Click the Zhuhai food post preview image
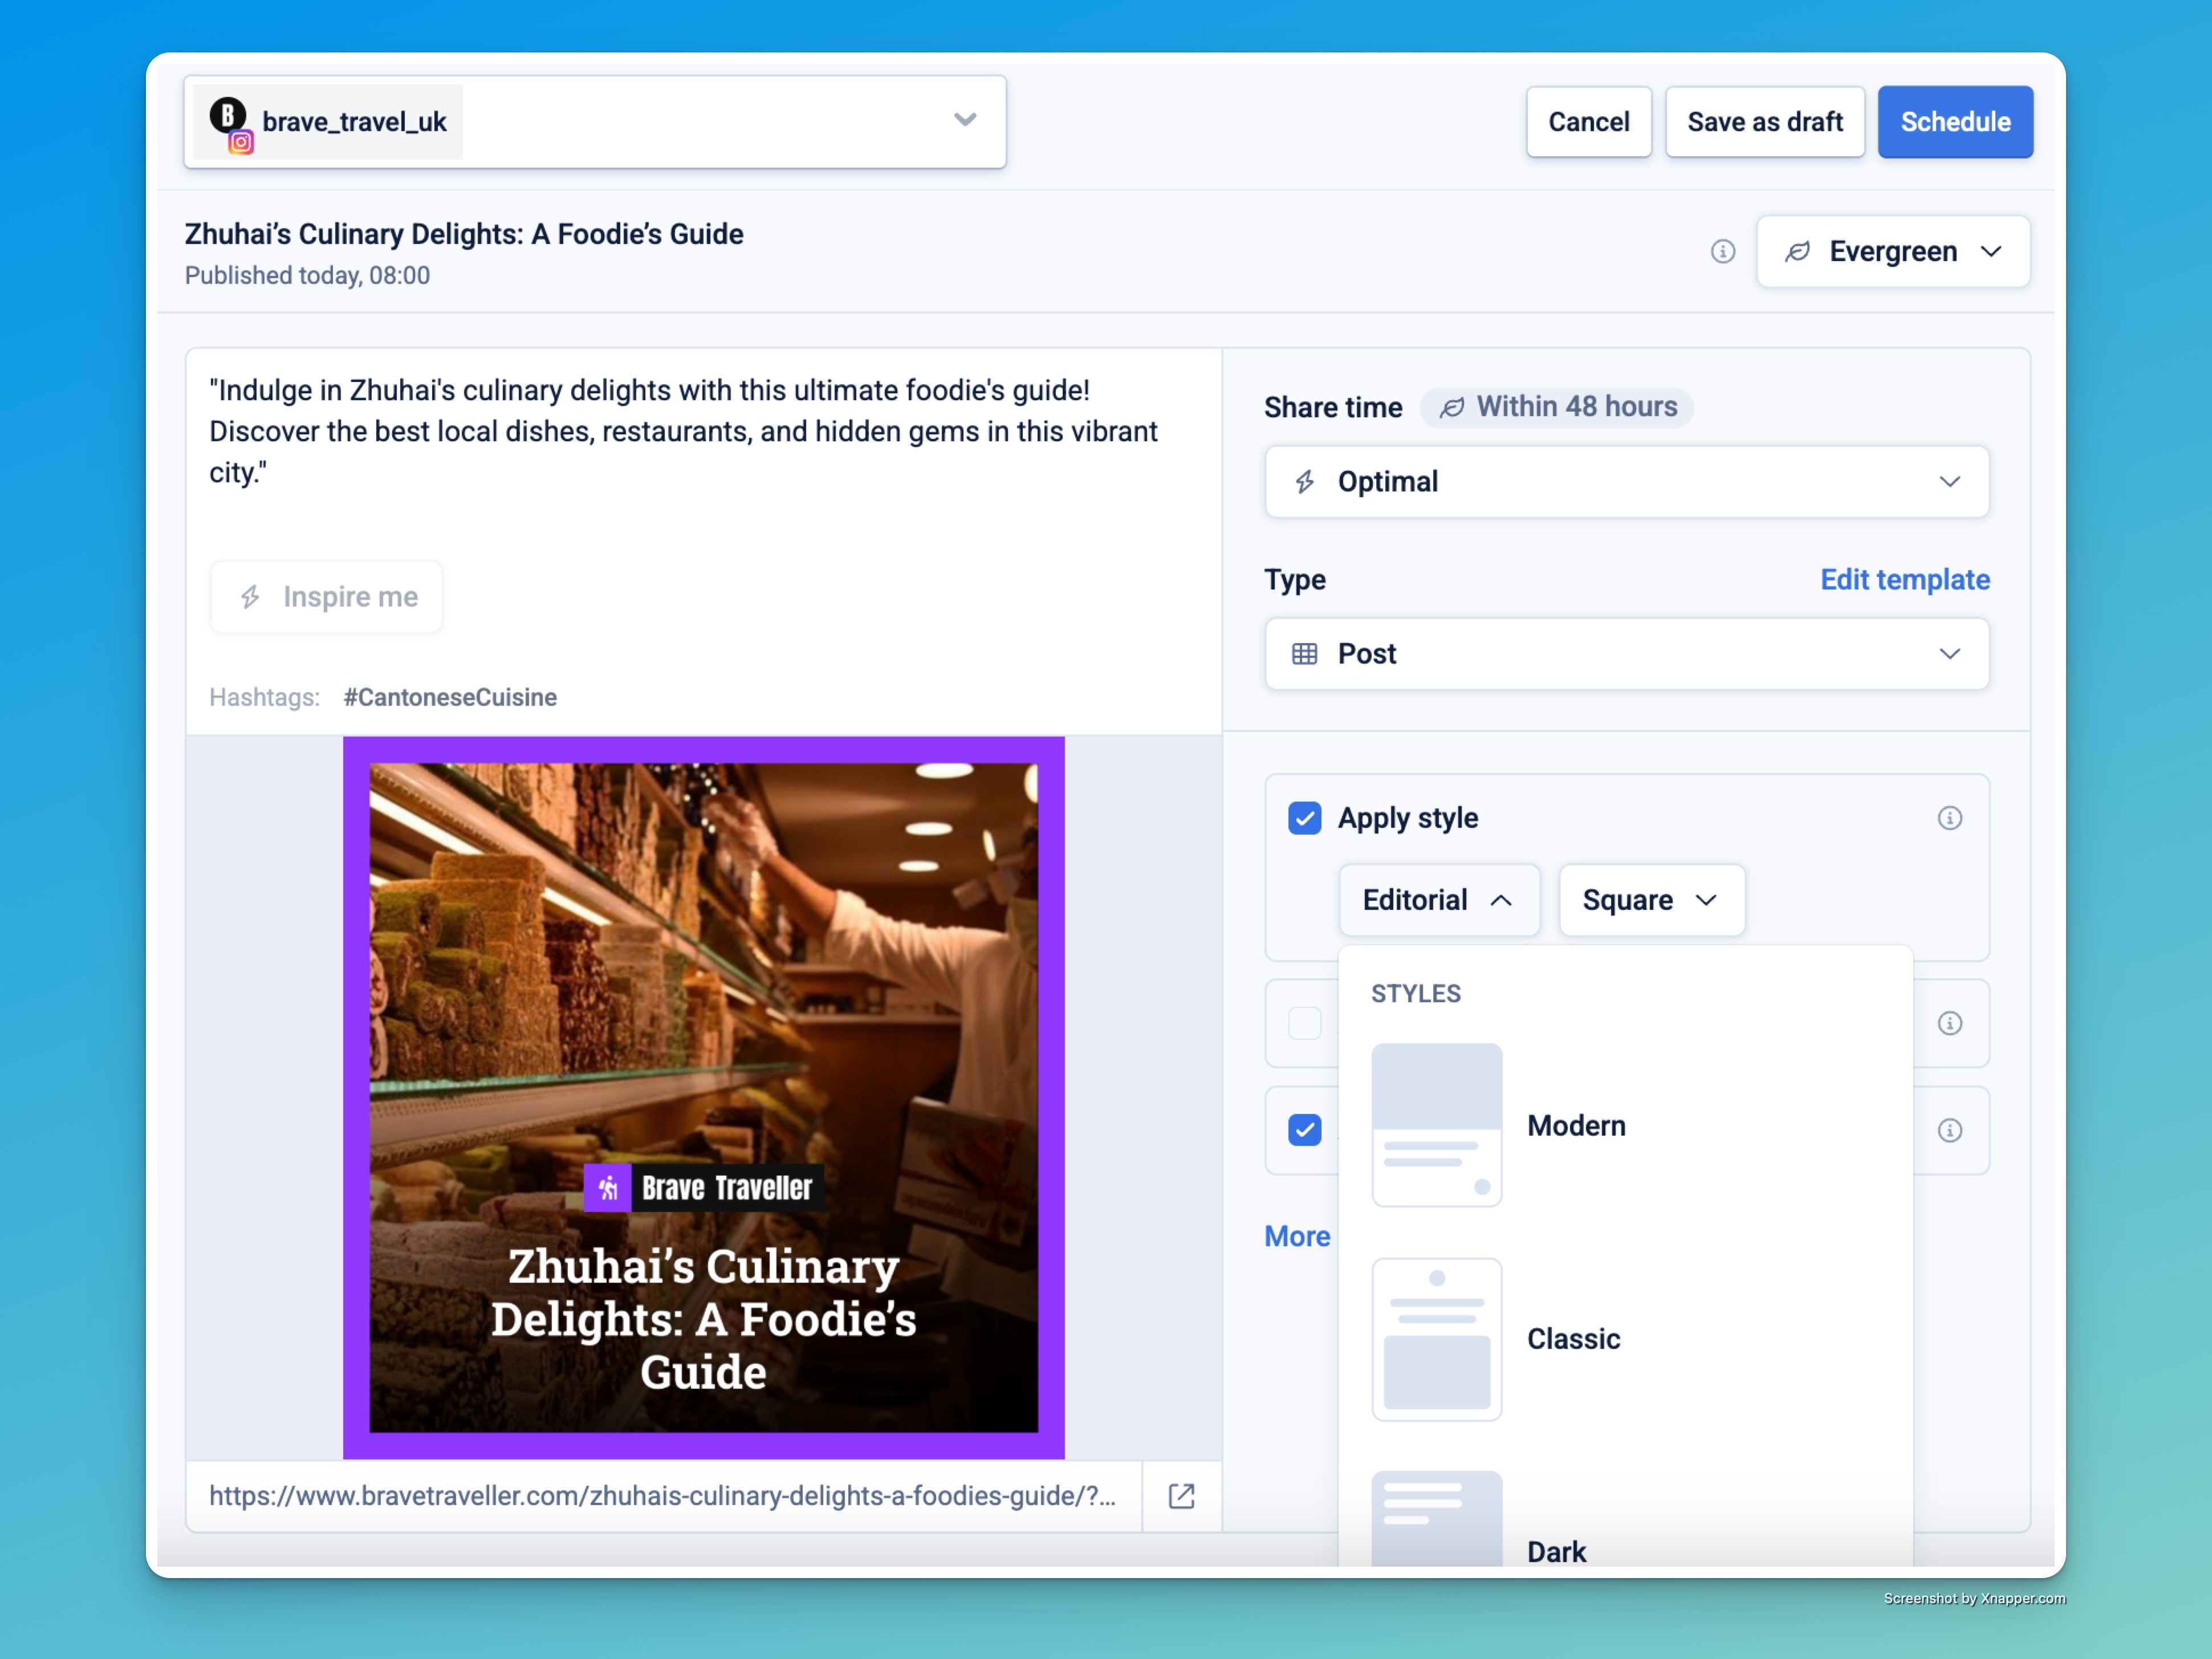Screen dimensions: 2212x1659 point(703,1000)
